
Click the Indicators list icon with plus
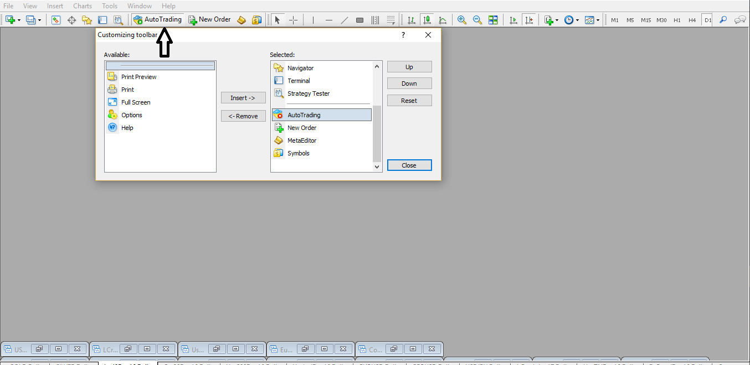549,20
